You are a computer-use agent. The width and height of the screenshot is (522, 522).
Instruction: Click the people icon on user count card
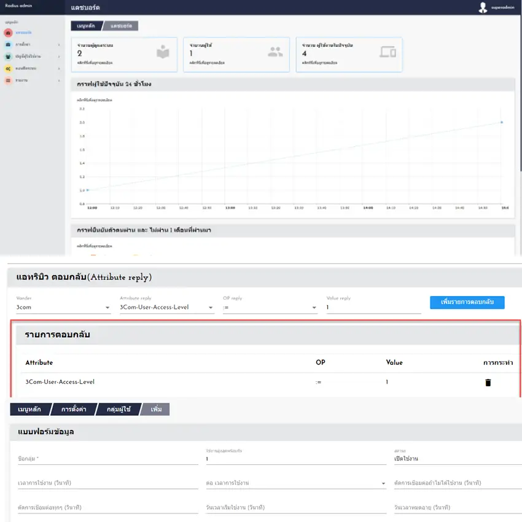tap(275, 52)
